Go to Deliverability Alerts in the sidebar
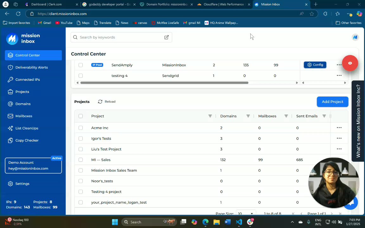This screenshot has height=228, width=365. click(x=33, y=67)
